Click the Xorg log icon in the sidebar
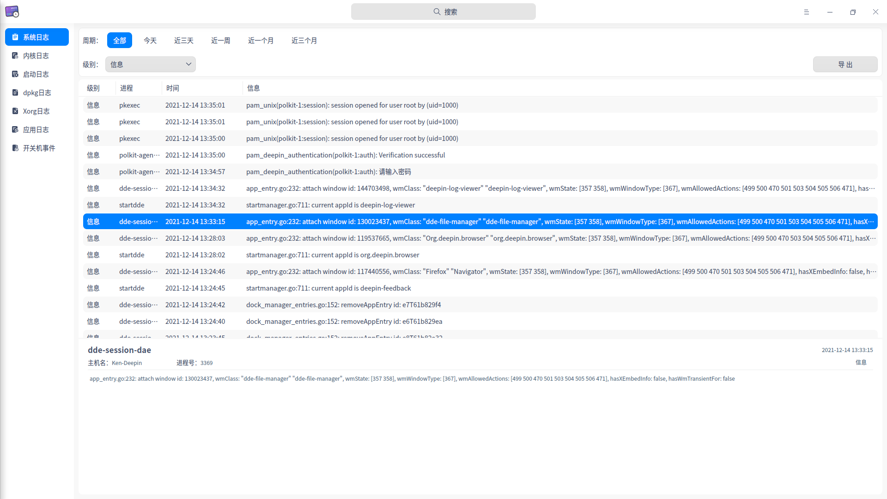The height and width of the screenshot is (499, 887). tap(15, 111)
